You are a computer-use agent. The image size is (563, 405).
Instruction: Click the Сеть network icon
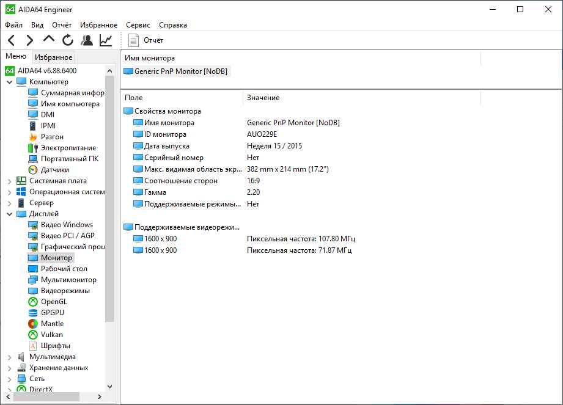coord(21,379)
